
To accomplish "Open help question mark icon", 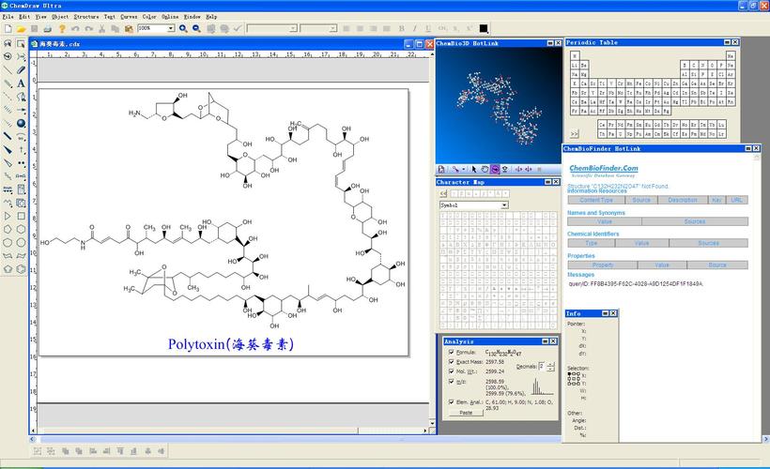I will pyautogui.click(x=62, y=29).
